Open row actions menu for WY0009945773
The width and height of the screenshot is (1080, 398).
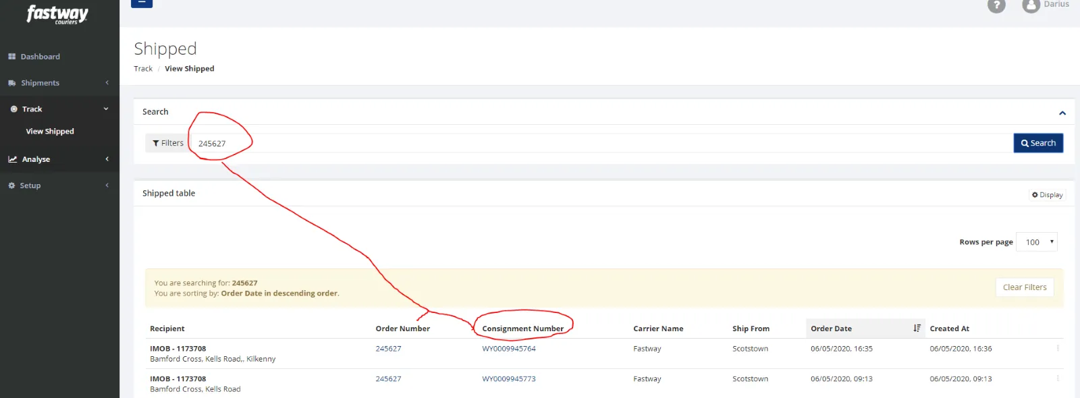coord(1058,379)
